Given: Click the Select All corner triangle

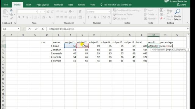Looking at the screenshot, I should tap(4, 35).
